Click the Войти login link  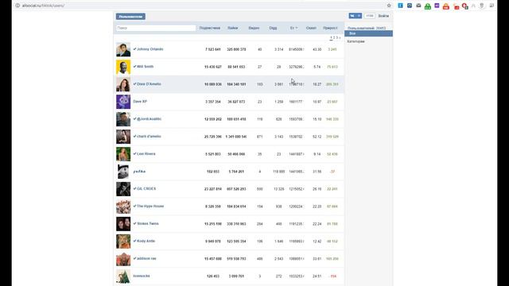pyautogui.click(x=383, y=16)
